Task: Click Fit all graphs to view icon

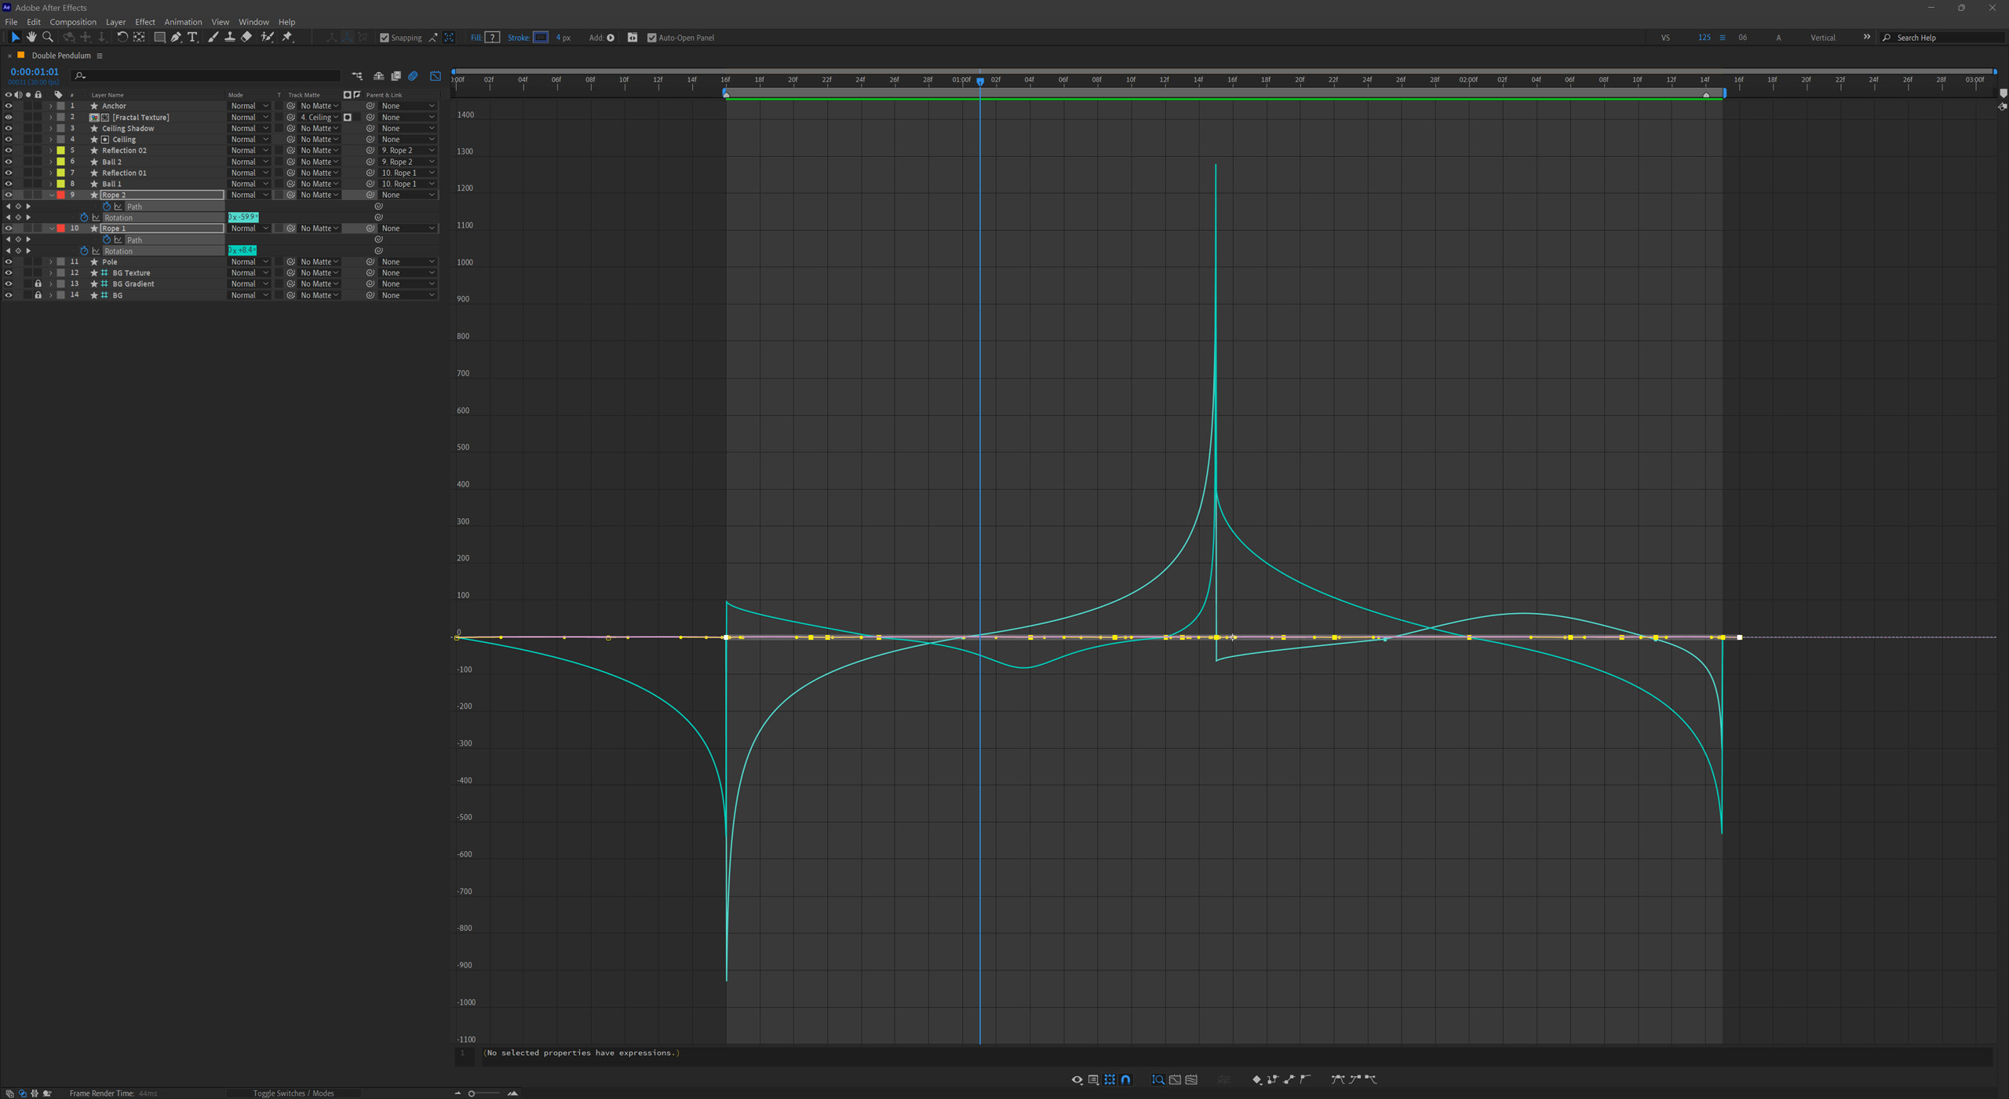Action: [1191, 1079]
